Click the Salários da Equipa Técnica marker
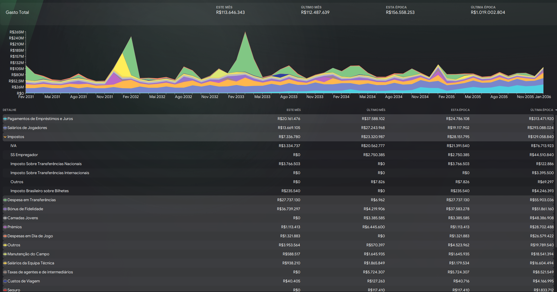The width and height of the screenshot is (557, 292). point(5,263)
